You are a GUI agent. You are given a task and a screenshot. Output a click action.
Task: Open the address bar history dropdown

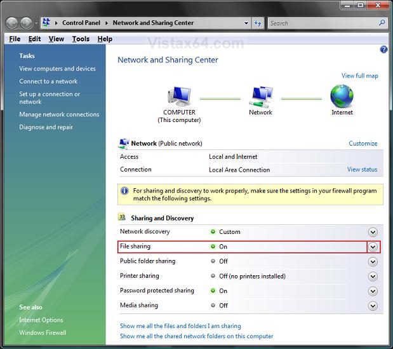[246, 23]
